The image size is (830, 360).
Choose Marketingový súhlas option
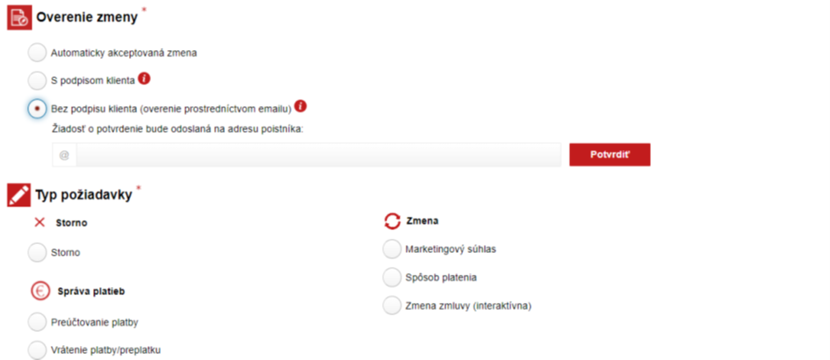[x=392, y=248]
